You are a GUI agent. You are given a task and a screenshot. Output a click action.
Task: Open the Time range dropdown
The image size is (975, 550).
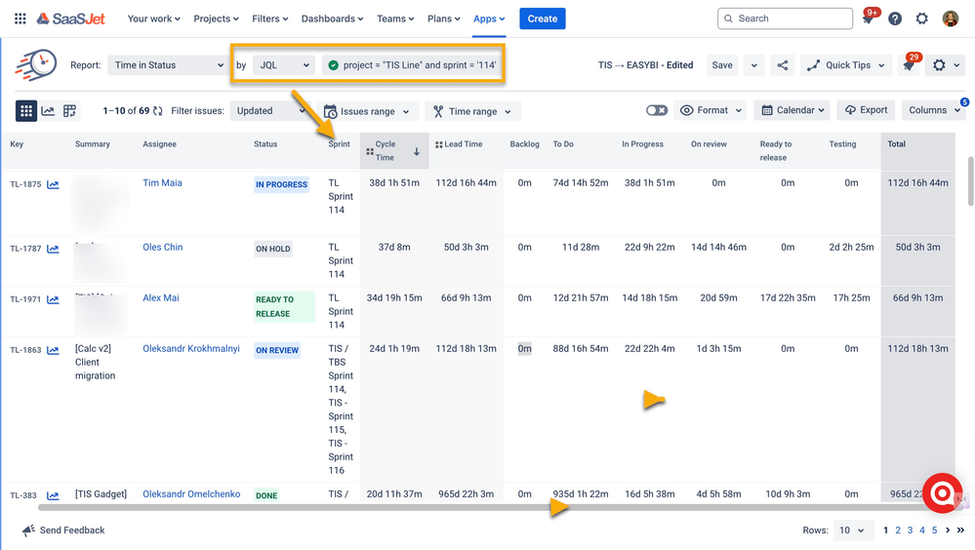click(x=472, y=111)
